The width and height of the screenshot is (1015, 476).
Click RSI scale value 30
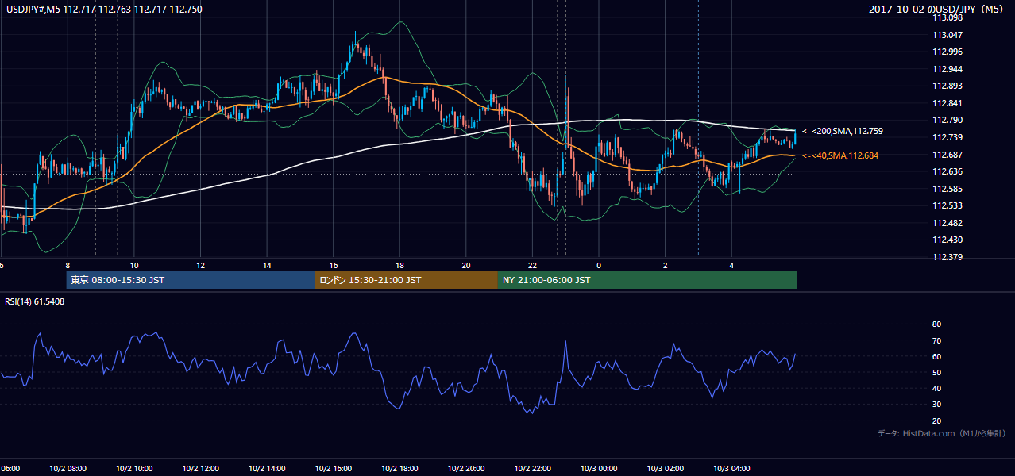[936, 405]
